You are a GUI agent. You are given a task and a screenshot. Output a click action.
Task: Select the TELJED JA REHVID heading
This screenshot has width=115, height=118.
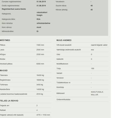pos(9,101)
